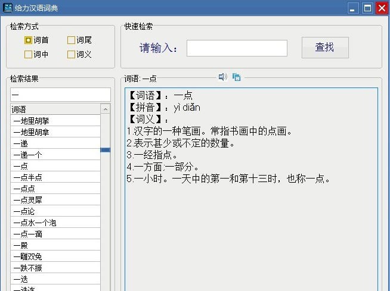Image resolution: width=390 pixels, height=291 pixels.
Task: Select the entry 一迭
Action: click(55, 279)
